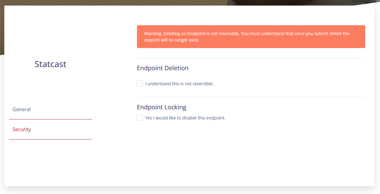Click the "I understand this is not reversible." label text
This screenshot has height=194, width=380.
[x=179, y=84]
